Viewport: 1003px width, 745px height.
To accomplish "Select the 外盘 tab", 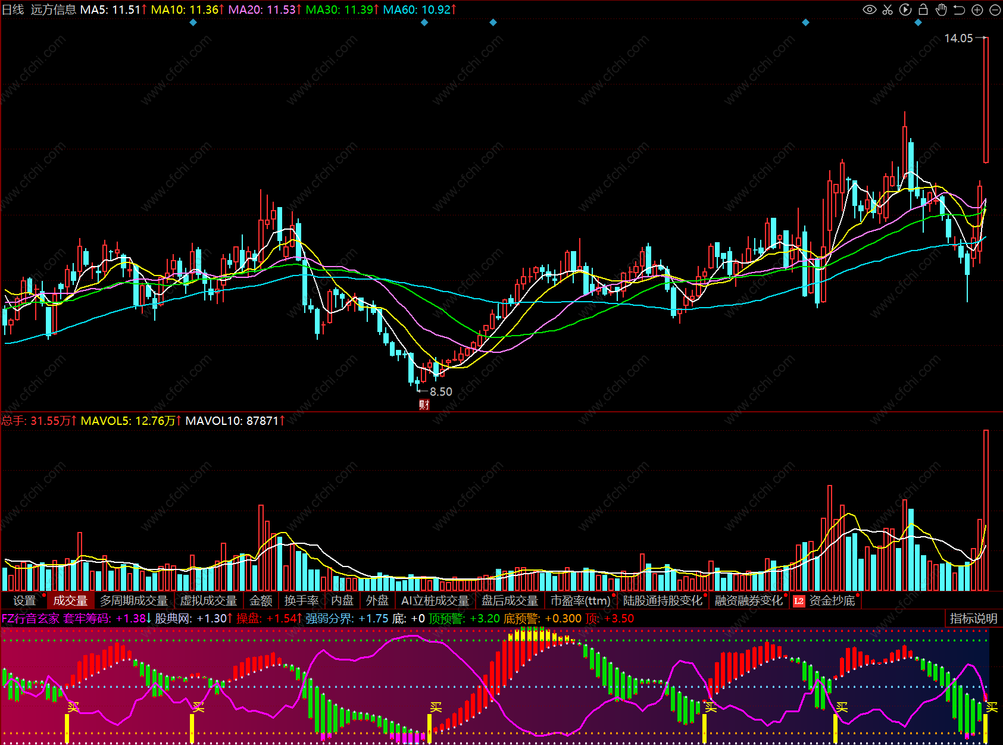I will [x=377, y=601].
